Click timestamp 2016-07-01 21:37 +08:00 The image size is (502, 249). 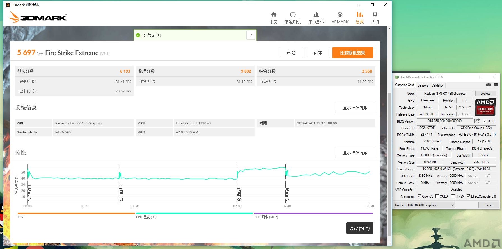317,123
